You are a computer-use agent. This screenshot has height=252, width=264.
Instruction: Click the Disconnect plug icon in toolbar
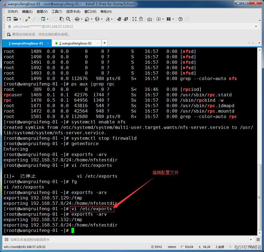[28, 19]
